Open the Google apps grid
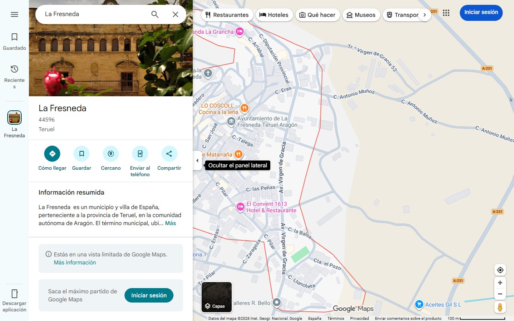514x321 pixels. pos(446,13)
